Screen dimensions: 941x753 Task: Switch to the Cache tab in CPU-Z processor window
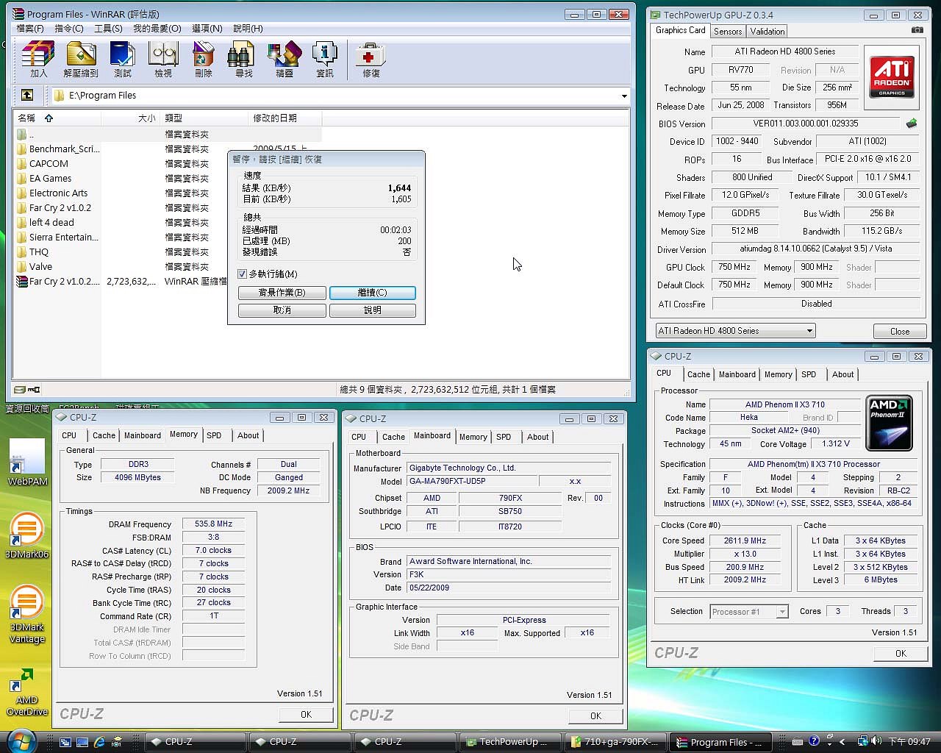click(x=698, y=374)
